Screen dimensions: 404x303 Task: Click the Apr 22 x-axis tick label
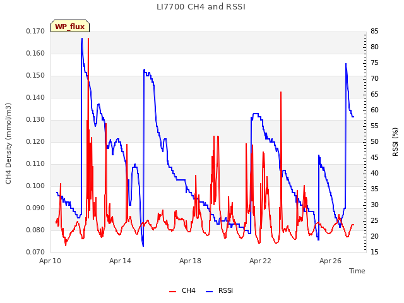pyautogui.click(x=260, y=261)
